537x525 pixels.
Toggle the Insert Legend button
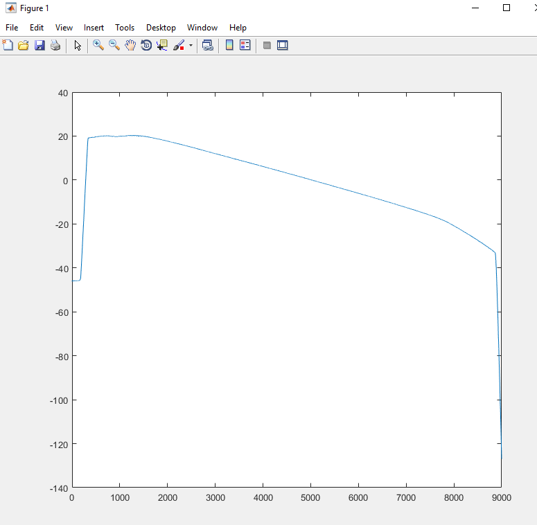pyautogui.click(x=245, y=46)
